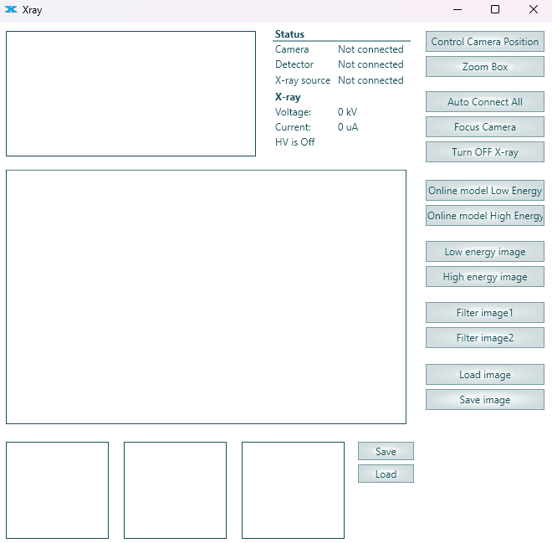The image size is (552, 543).
Task: Click the Zoom Box button
Action: (485, 67)
